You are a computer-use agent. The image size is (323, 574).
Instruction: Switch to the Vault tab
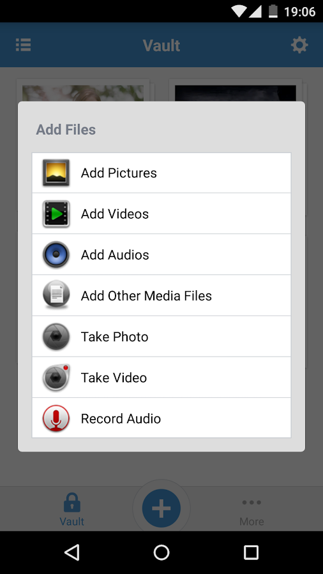pyautogui.click(x=72, y=509)
